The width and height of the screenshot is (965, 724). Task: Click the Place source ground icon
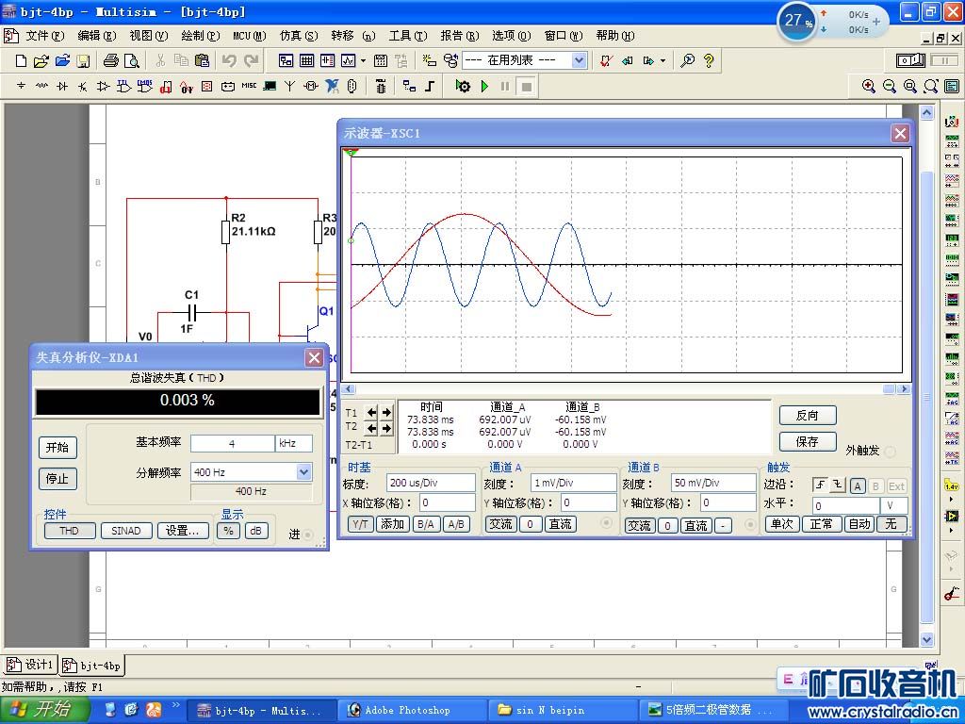21,86
